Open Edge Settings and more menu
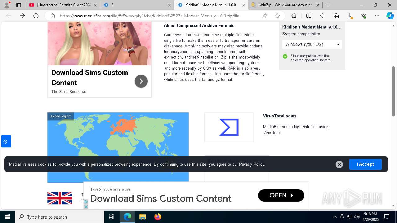Image resolution: width=397 pixels, height=223 pixels. point(377,16)
